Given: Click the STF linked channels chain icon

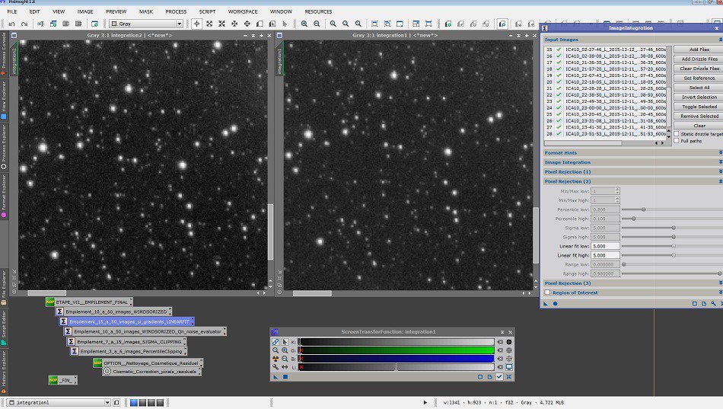Looking at the screenshot, I should pyautogui.click(x=276, y=342).
